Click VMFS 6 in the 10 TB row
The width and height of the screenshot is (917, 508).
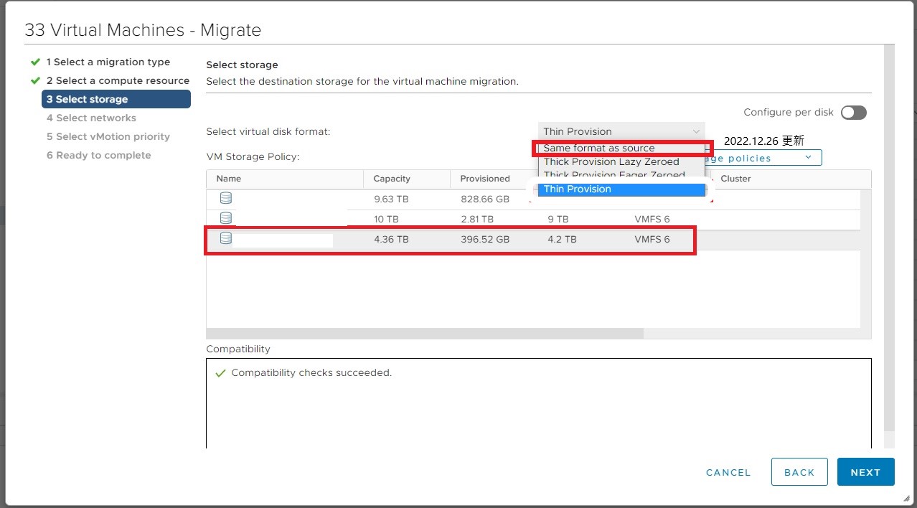[x=652, y=219]
